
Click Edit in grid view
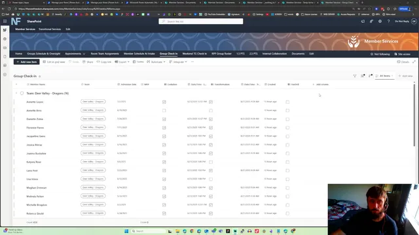pyautogui.click(x=54, y=62)
